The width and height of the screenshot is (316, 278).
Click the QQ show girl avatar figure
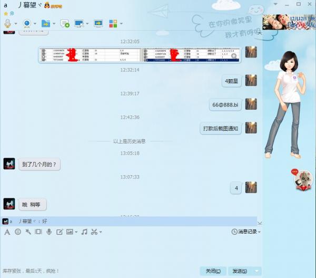tap(287, 105)
